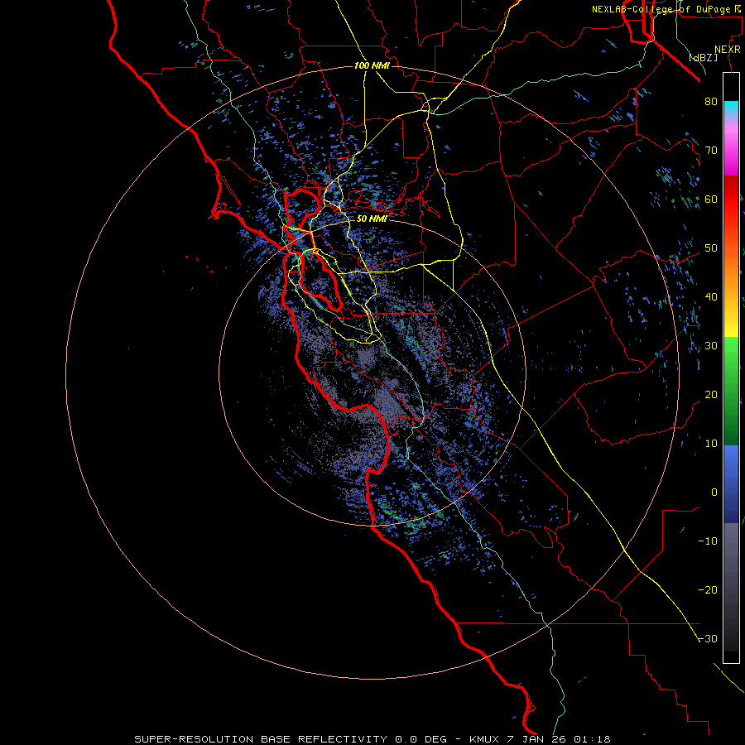Image resolution: width=745 pixels, height=745 pixels.
Task: Click the -10 value on dBZ scale
Action: [x=708, y=541]
